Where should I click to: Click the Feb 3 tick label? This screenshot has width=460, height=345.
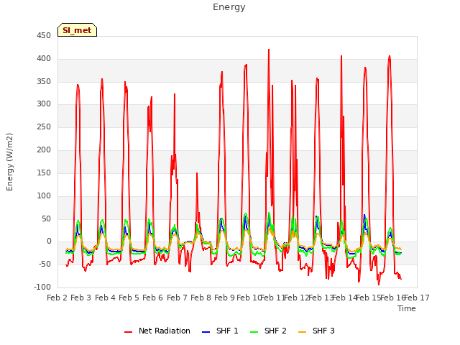81,298
